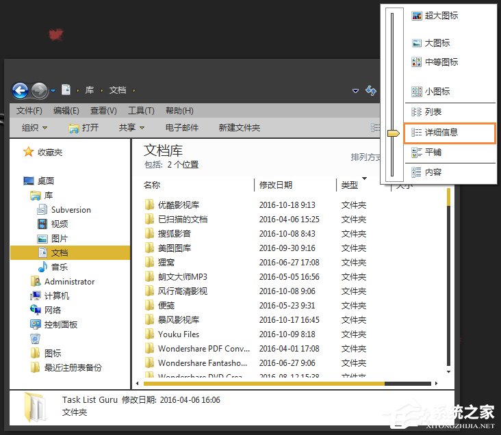
Task: Choose 详细信息 view option
Action: pos(450,132)
